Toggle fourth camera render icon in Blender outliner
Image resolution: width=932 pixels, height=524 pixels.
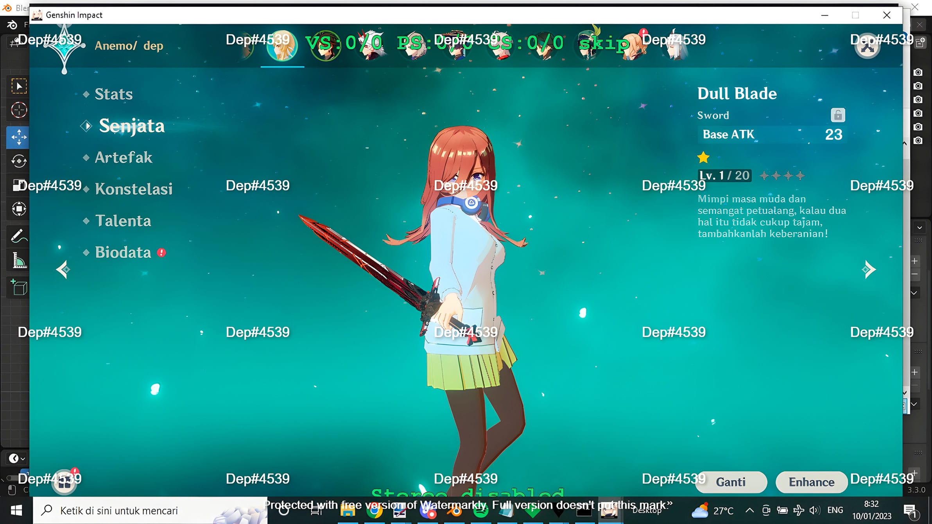918,113
